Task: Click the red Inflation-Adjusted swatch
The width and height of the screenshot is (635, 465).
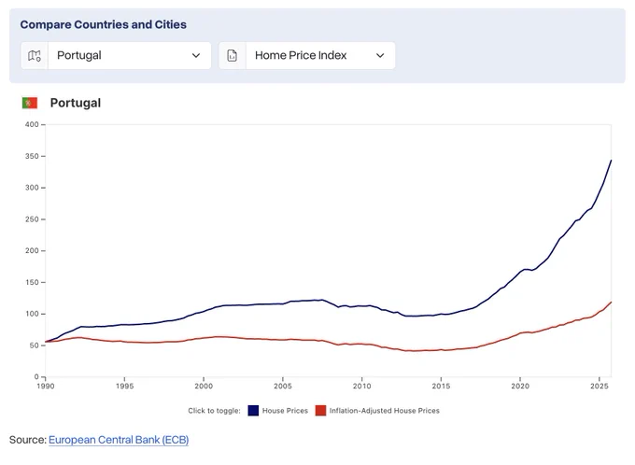Action: [320, 411]
